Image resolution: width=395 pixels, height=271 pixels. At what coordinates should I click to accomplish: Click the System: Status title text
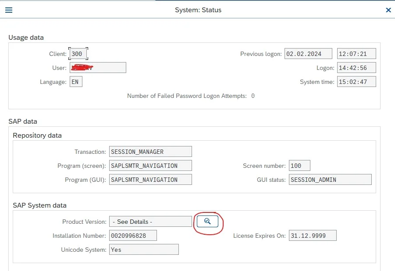pos(198,10)
